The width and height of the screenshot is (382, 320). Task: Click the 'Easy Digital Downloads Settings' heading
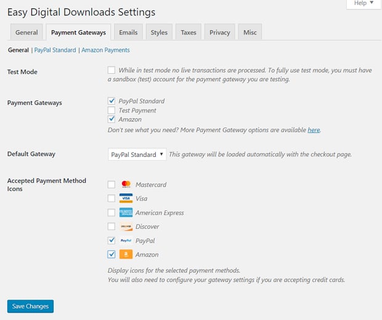(81, 12)
